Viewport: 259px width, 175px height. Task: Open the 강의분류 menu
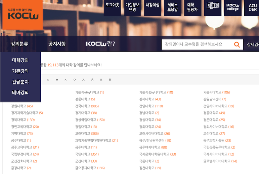19,44
